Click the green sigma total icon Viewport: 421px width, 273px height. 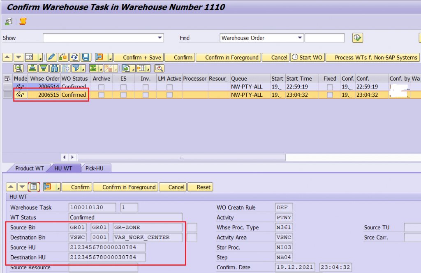point(94,68)
